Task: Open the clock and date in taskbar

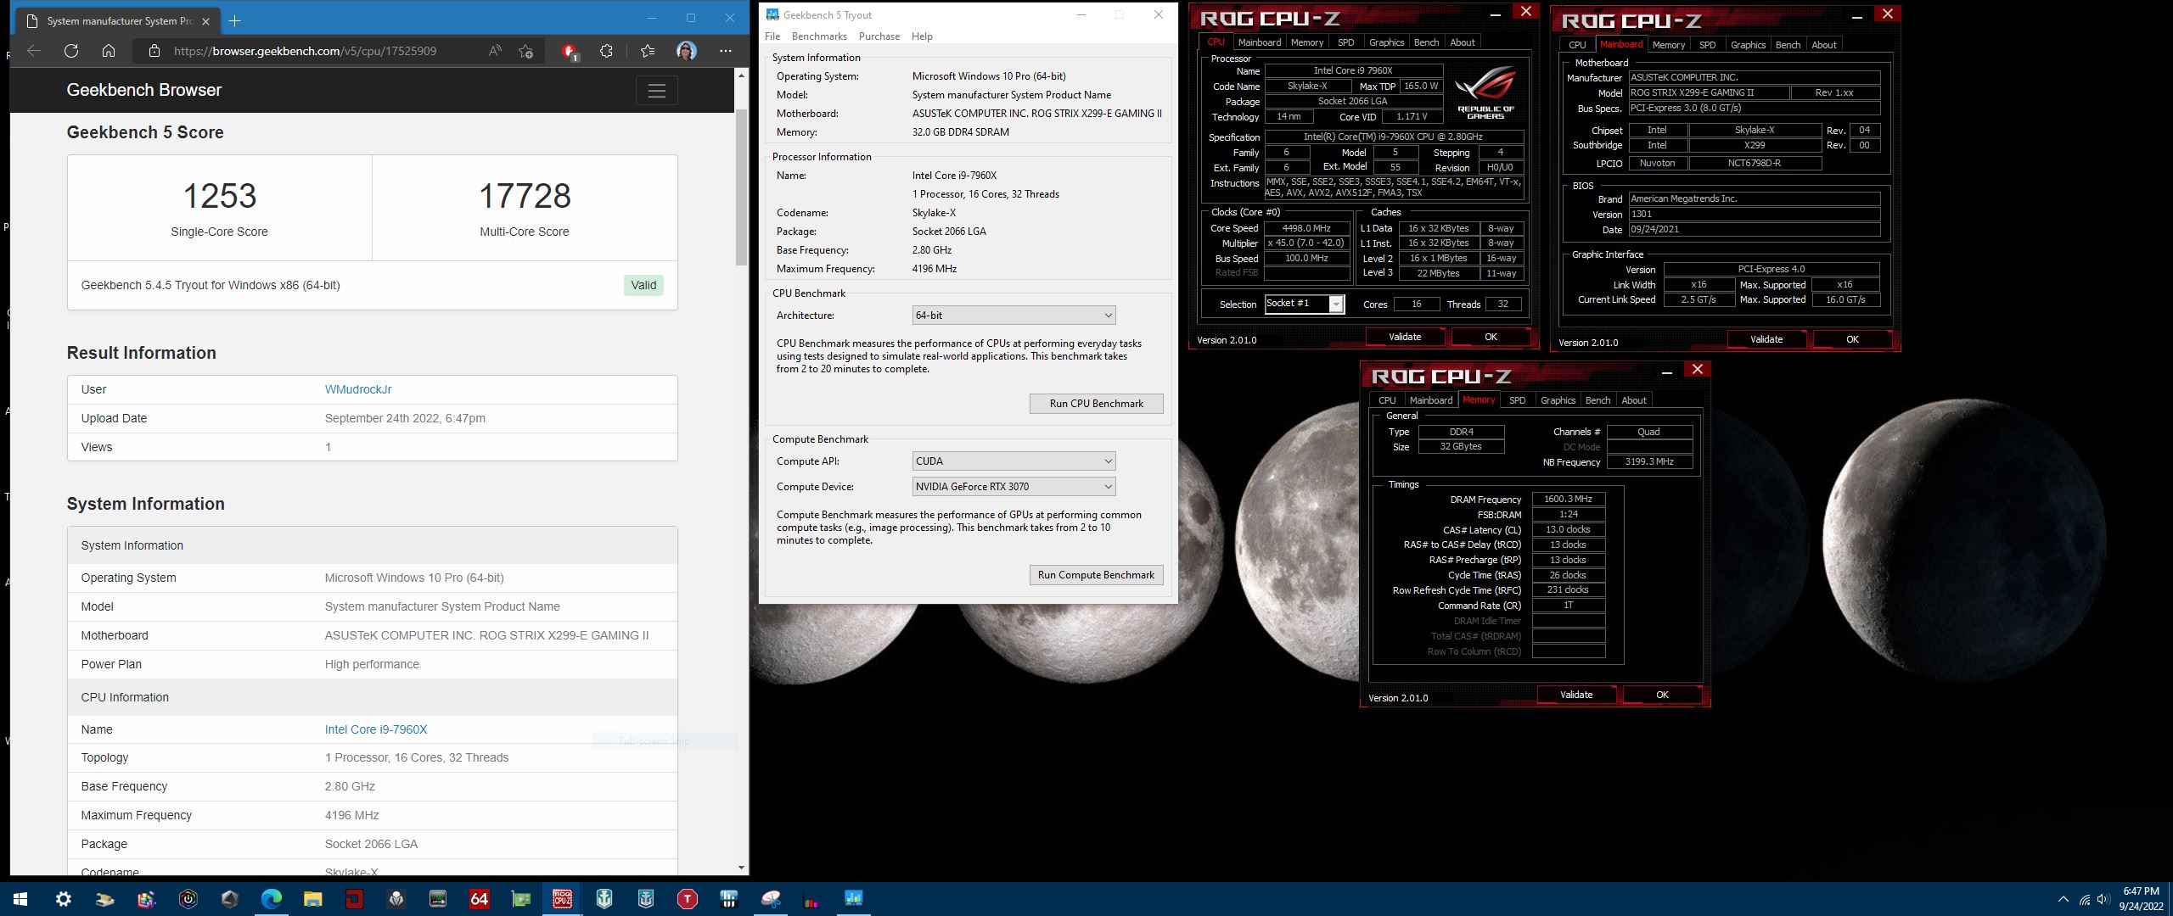Action: pos(2141,899)
